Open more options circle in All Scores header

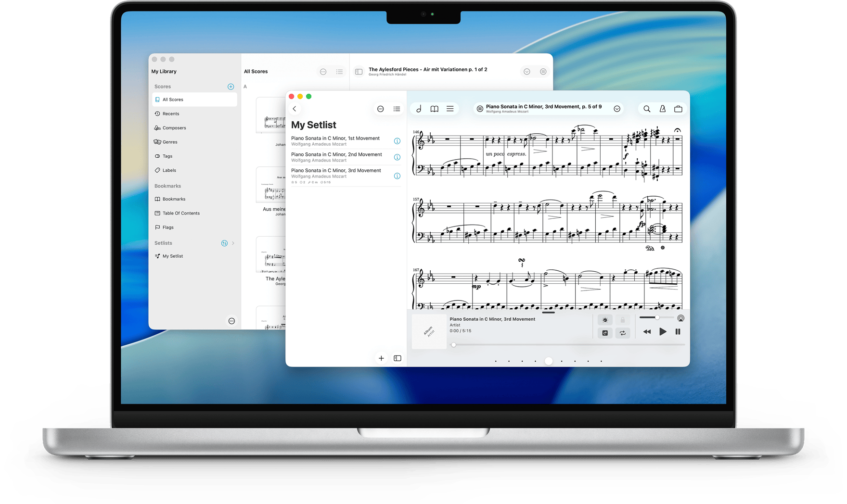323,72
